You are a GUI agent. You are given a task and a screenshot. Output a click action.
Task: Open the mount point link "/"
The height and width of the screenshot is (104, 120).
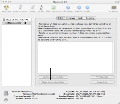pyautogui.click(x=33, y=92)
